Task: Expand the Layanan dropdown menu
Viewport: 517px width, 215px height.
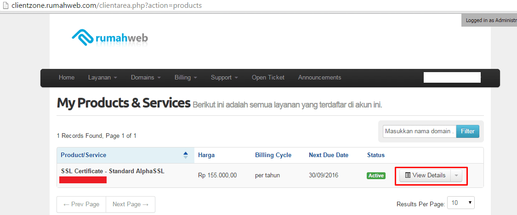Action: click(x=102, y=78)
